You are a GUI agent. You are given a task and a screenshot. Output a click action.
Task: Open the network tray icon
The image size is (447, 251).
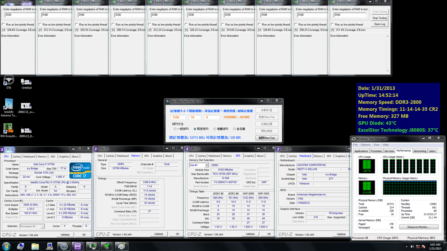(418, 246)
